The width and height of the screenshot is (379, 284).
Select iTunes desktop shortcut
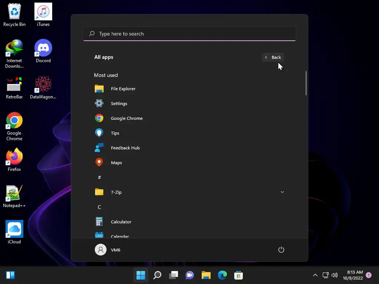pyautogui.click(x=43, y=15)
